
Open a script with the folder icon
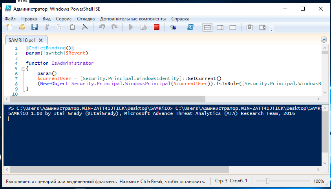click(x=22, y=27)
